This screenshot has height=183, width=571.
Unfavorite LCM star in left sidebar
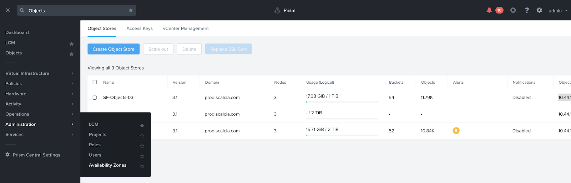[x=71, y=44]
